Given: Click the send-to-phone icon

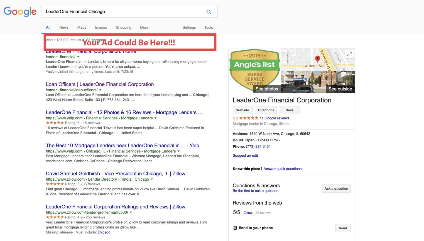Looking at the screenshot, I should point(235,228).
